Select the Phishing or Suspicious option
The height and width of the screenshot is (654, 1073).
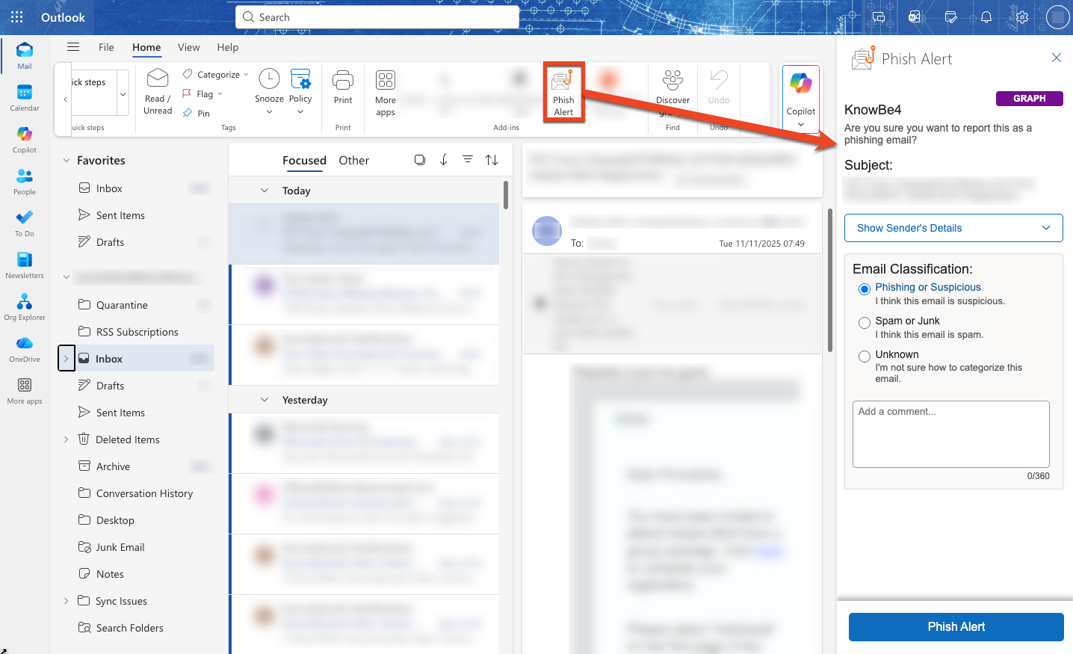pyautogui.click(x=865, y=289)
